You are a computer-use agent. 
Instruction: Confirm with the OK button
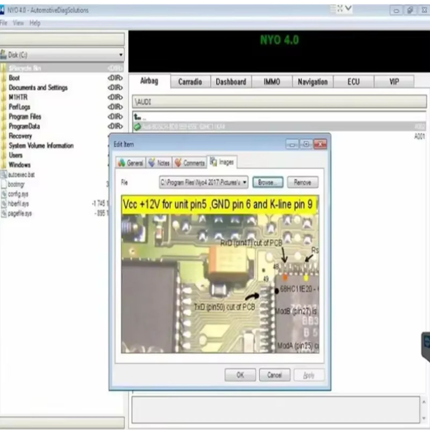click(x=240, y=375)
